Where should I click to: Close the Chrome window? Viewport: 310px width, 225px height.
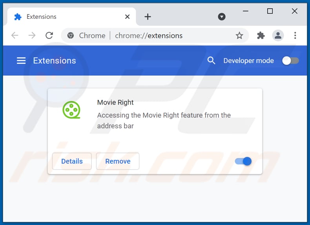pyautogui.click(x=295, y=11)
